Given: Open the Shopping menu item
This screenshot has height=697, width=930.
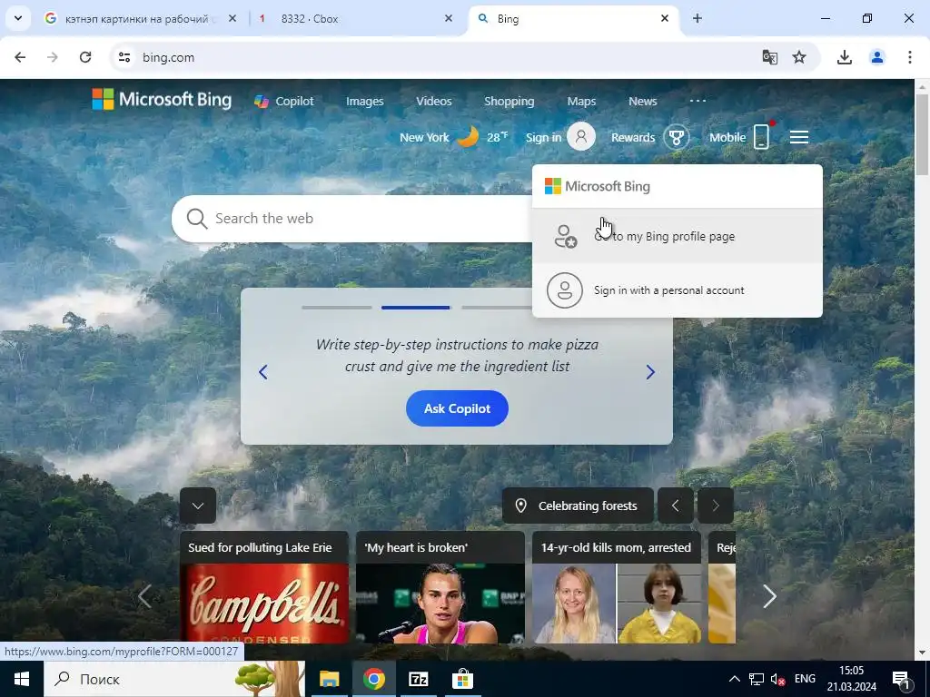Looking at the screenshot, I should pyautogui.click(x=509, y=102).
